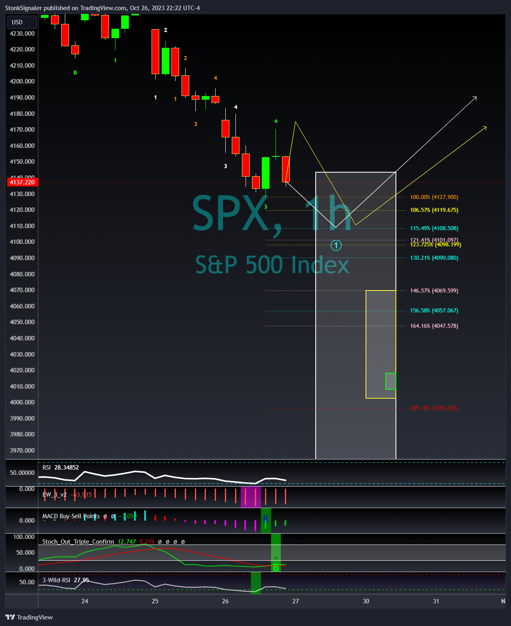511x626 pixels.
Task: Click date 25 on the time axis
Action: pyautogui.click(x=155, y=601)
